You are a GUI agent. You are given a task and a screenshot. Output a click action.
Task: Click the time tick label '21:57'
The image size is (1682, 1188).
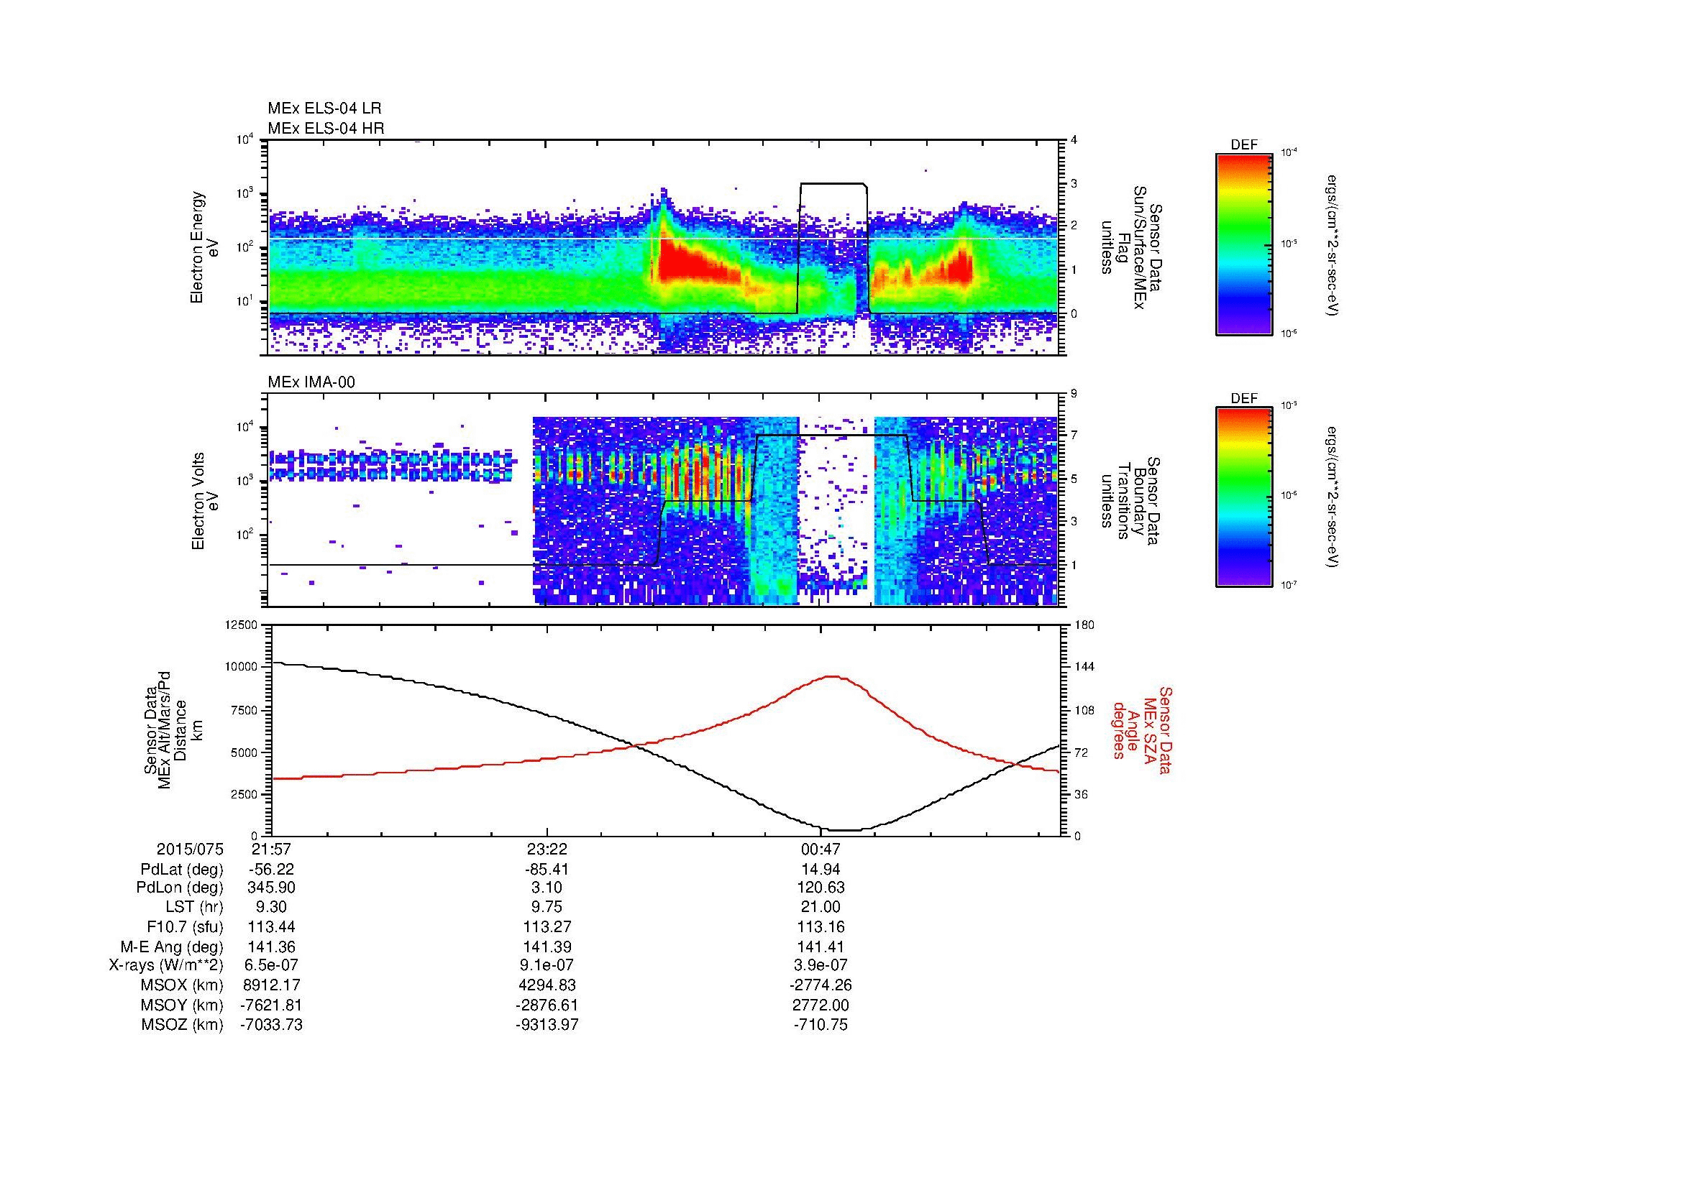coord(271,849)
